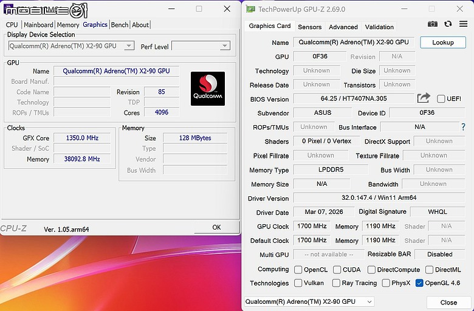Click the BIOS Version field
Image resolution: width=474 pixels, height=311 pixels.
[x=354, y=98]
